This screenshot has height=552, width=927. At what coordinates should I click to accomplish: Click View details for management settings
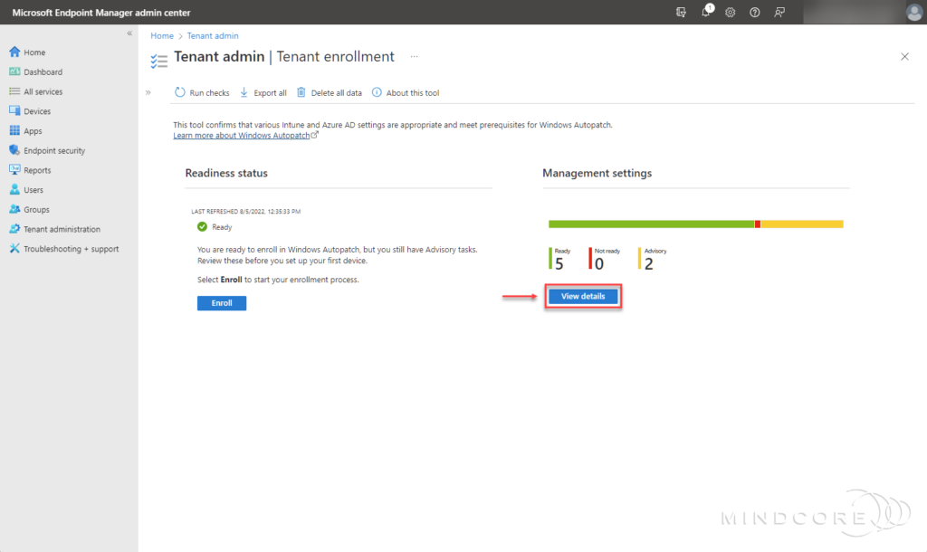(582, 296)
